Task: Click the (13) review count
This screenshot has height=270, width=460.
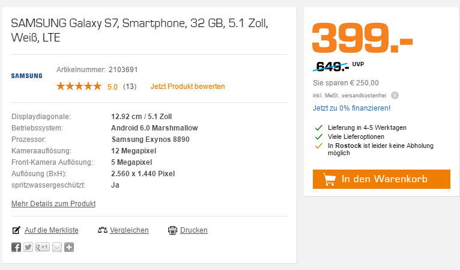Action: point(130,87)
